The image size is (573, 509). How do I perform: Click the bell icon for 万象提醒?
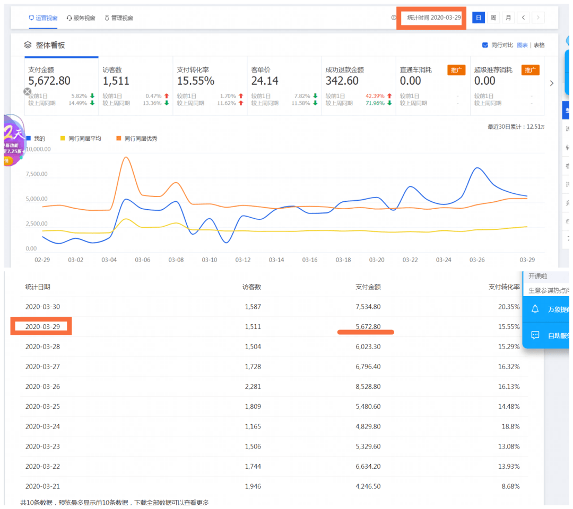[535, 309]
